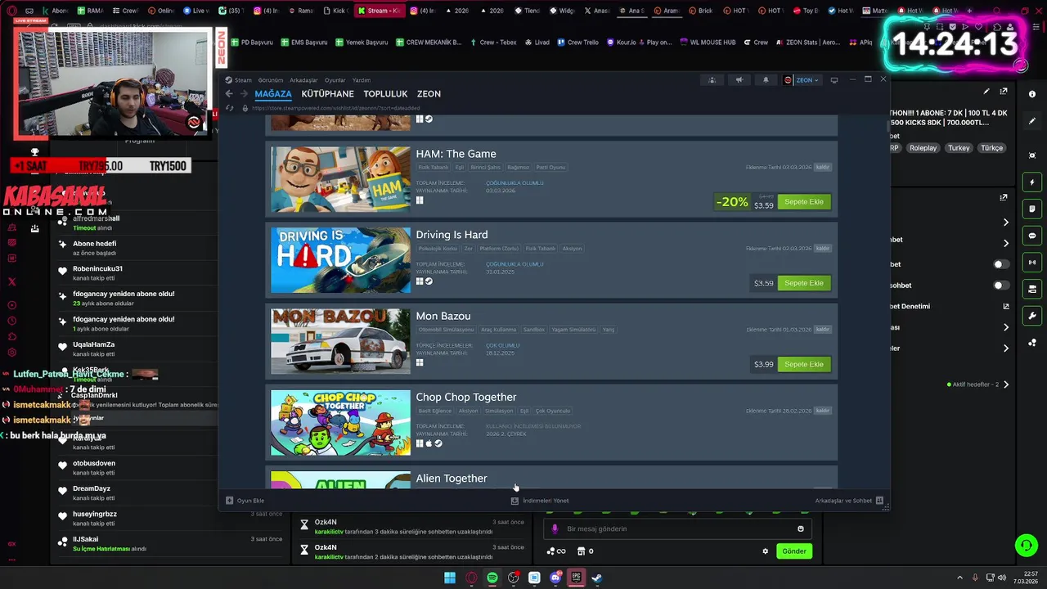Select the Roleplay stream tag
Screen dimensions: 1047x589
coord(923,148)
